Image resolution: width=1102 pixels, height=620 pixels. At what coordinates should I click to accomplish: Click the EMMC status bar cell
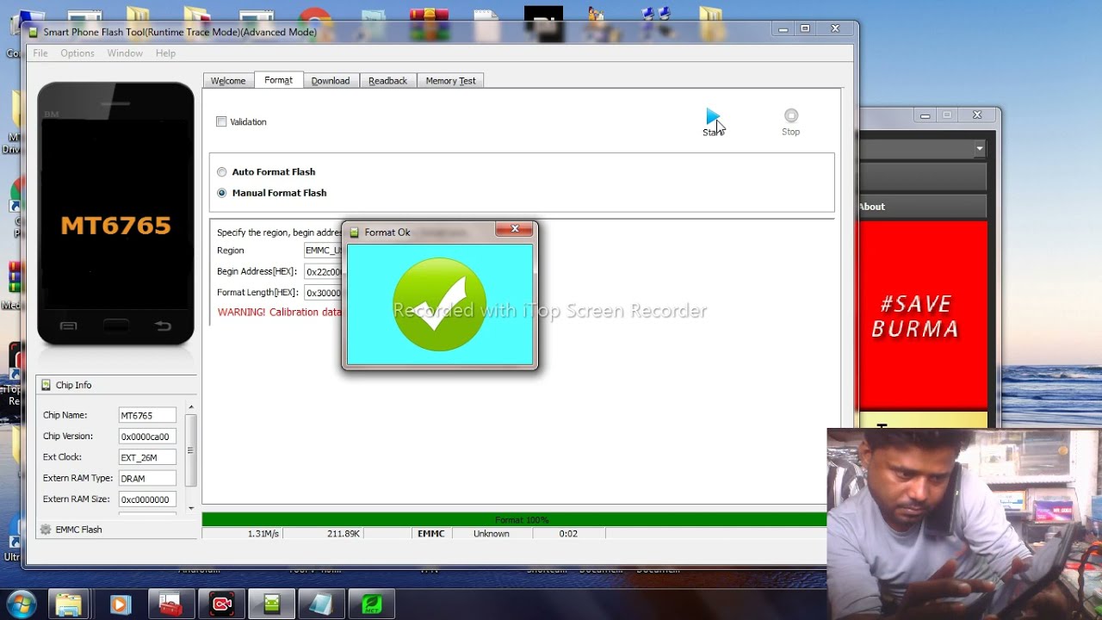point(431,534)
